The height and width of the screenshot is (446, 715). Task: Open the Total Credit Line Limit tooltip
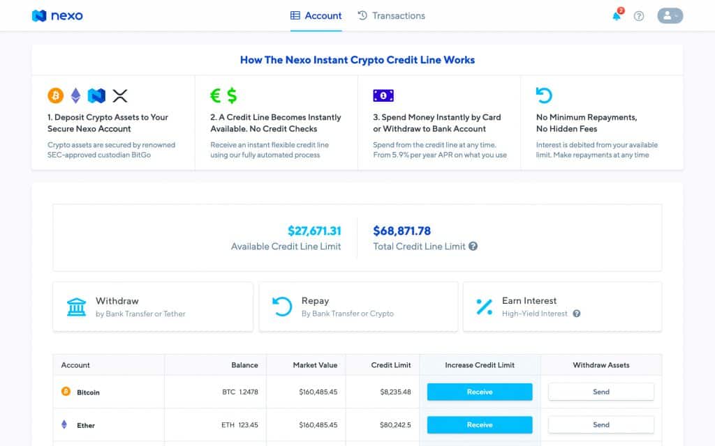pos(472,246)
